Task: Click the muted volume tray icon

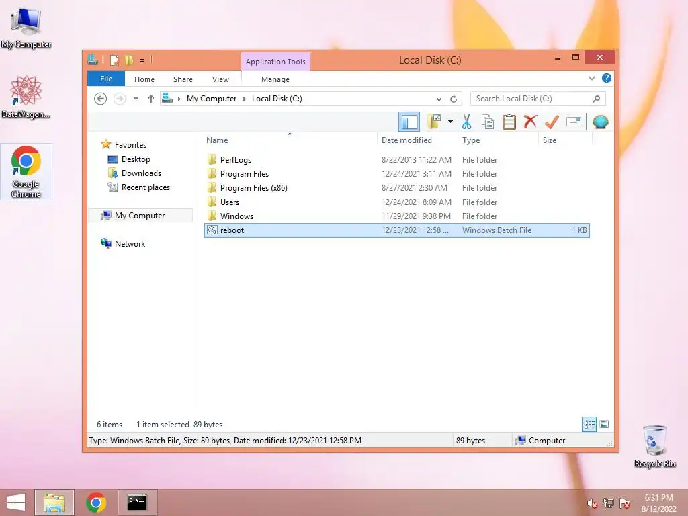Action: coord(592,503)
